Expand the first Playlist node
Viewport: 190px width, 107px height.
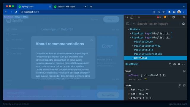click(x=130, y=34)
